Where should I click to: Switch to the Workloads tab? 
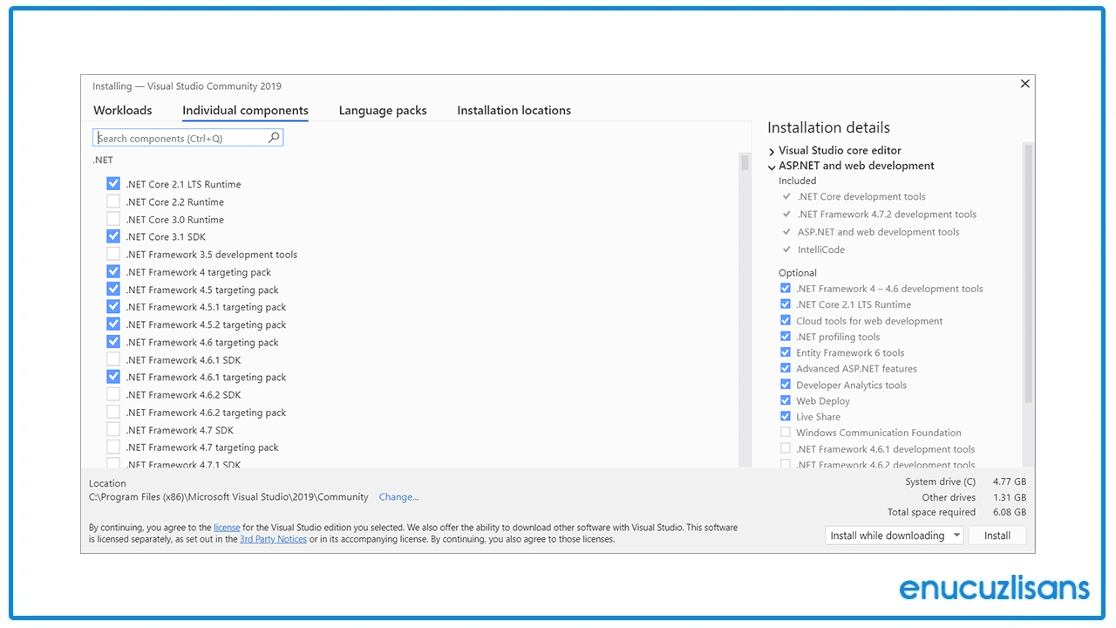122,110
